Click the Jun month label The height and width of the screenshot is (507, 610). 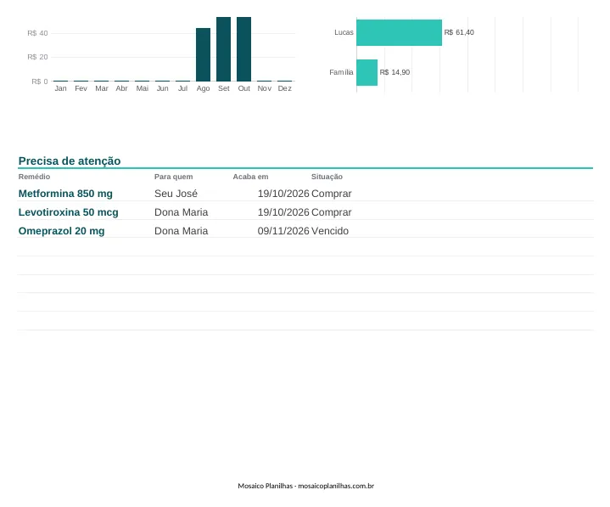(x=163, y=88)
